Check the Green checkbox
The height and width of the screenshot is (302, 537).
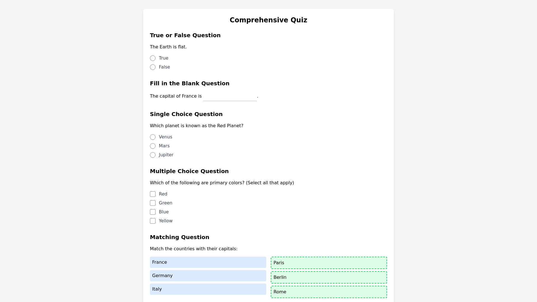(153, 203)
